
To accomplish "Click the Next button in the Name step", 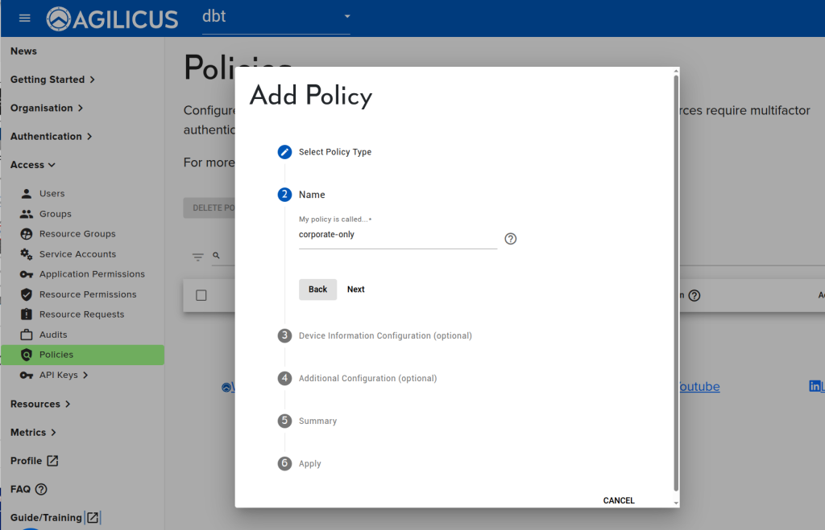I will (355, 290).
